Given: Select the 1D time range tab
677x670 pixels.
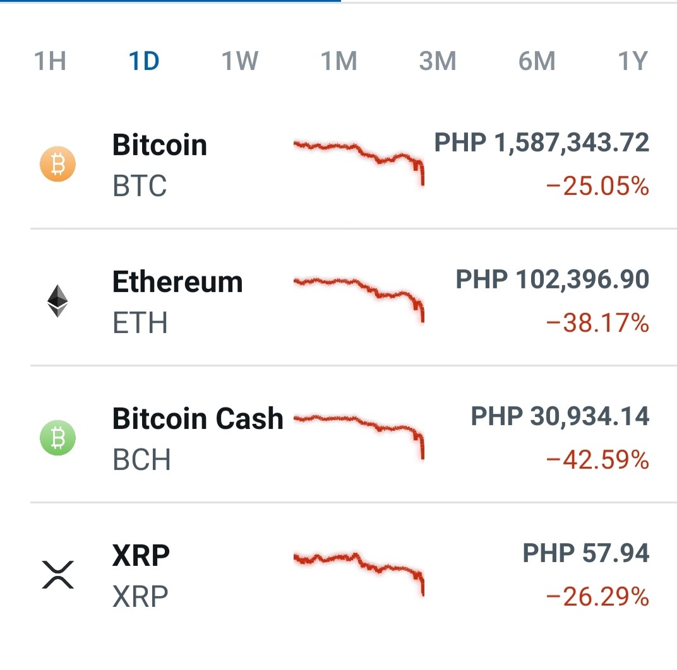Looking at the screenshot, I should pos(144,61).
